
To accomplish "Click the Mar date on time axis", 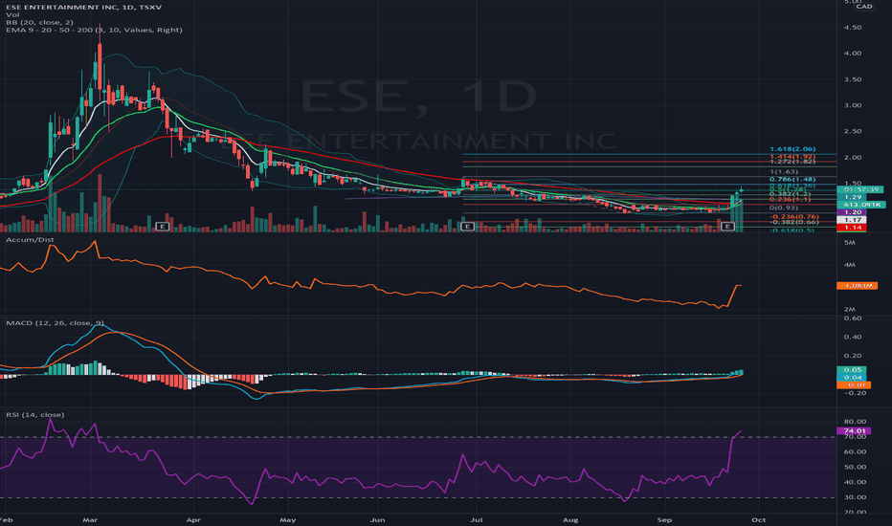I will tap(90, 519).
